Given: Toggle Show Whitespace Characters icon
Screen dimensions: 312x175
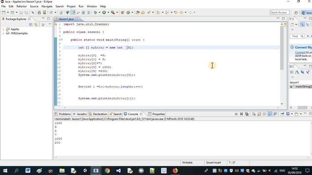Looking at the screenshot, I should point(89,13).
